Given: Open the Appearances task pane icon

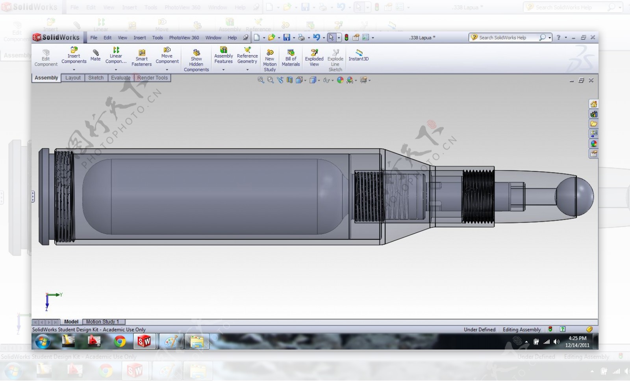Looking at the screenshot, I should click(x=593, y=144).
